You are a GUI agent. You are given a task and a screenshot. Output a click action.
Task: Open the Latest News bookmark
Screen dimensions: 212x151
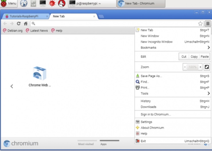click(37, 31)
